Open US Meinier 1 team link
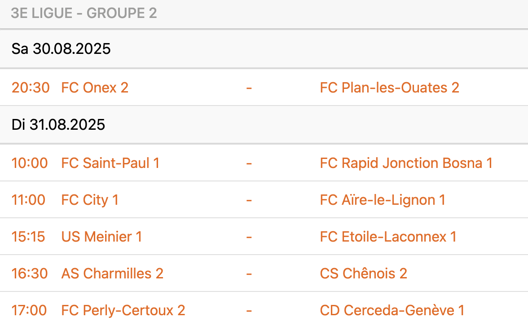This screenshot has width=528, height=326. coord(101,237)
